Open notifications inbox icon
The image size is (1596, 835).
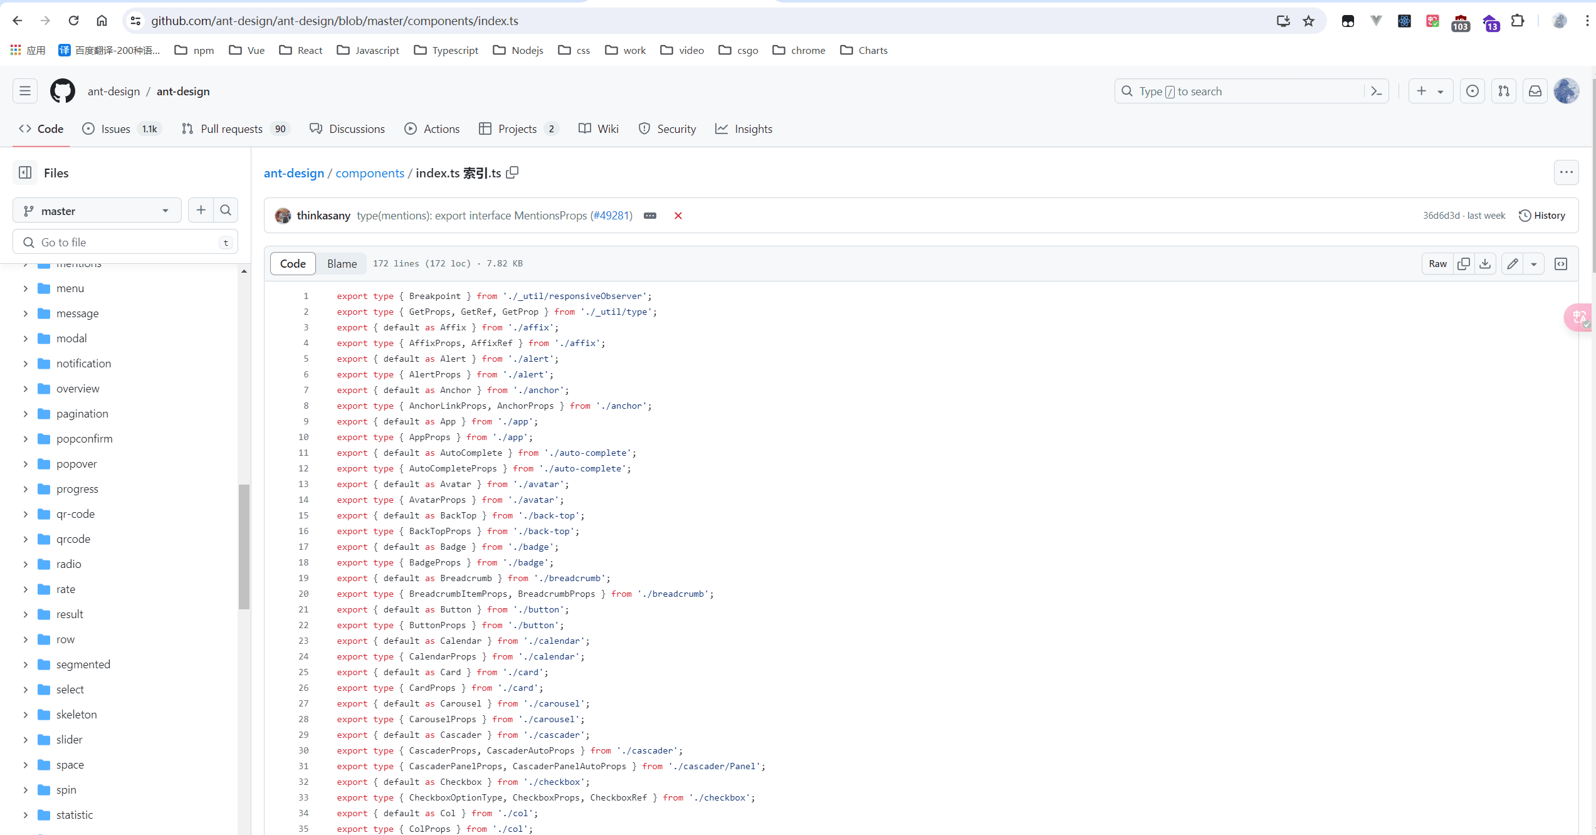coord(1535,92)
